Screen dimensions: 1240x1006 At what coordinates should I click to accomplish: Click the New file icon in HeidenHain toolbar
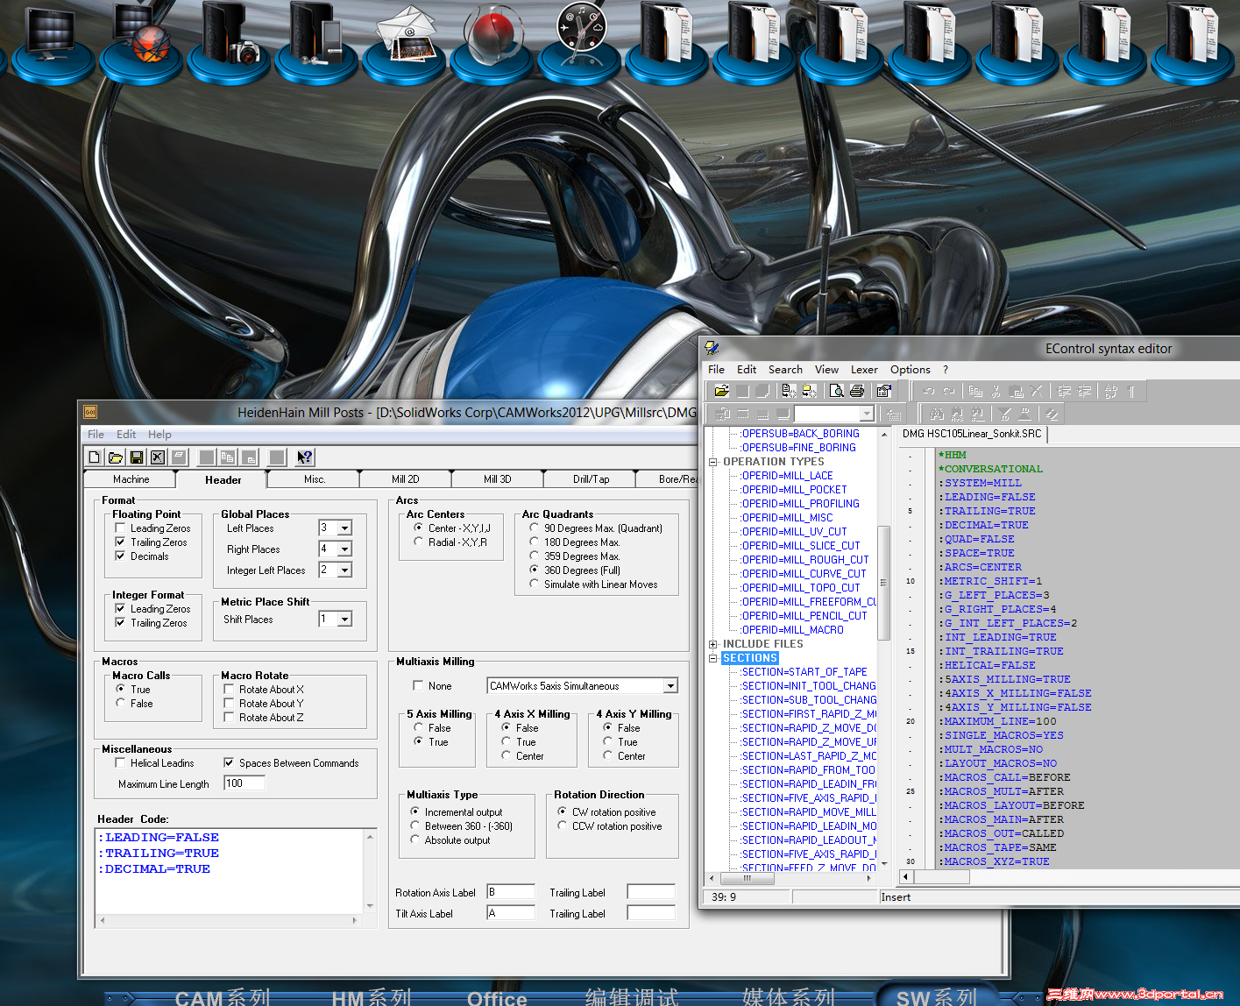[95, 457]
